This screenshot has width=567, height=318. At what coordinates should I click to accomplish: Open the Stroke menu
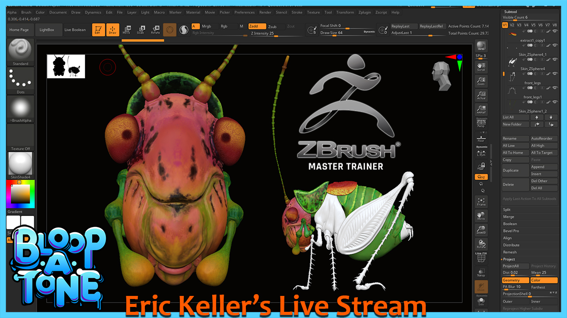[297, 12]
